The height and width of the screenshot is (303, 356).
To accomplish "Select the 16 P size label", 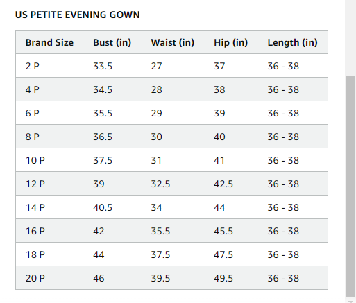I will (x=35, y=231).
